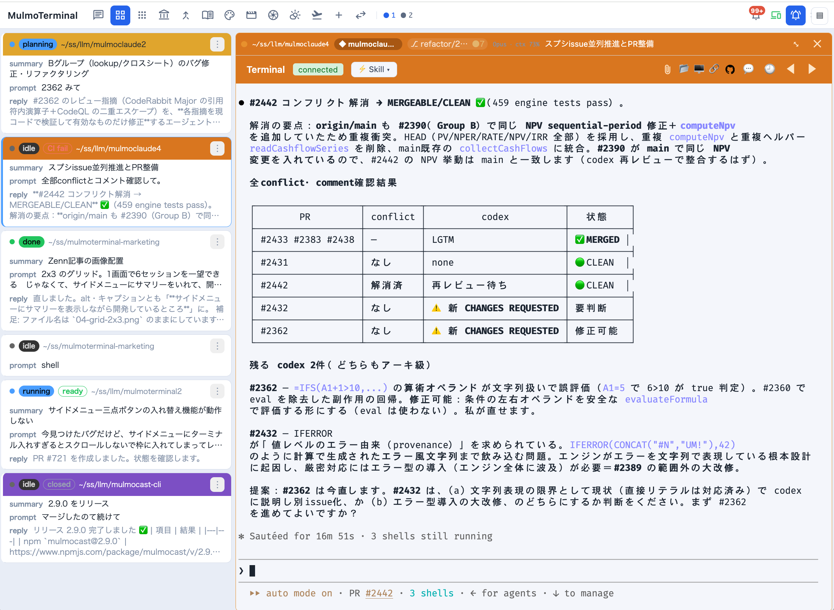This screenshot has width=834, height=610.
Task: Click the sun and cloud weather icon
Action: pos(295,15)
